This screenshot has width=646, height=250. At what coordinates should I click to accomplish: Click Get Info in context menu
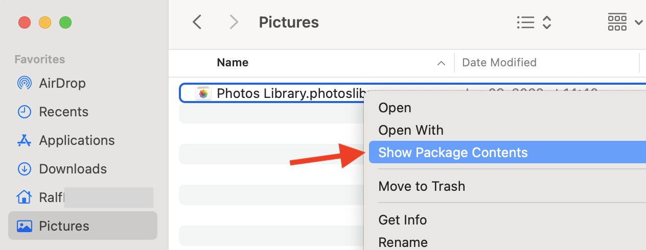[402, 219]
